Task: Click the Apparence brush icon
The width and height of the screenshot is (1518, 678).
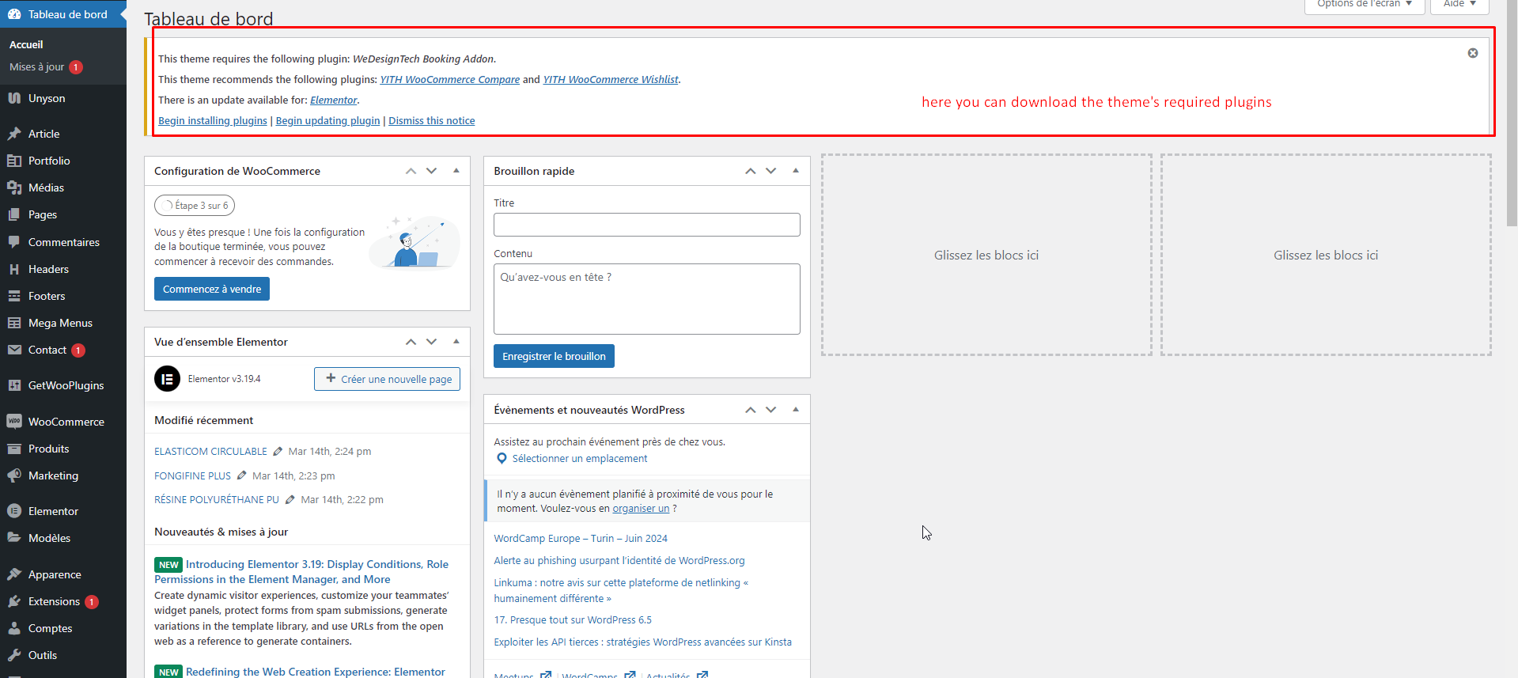Action: 14,574
